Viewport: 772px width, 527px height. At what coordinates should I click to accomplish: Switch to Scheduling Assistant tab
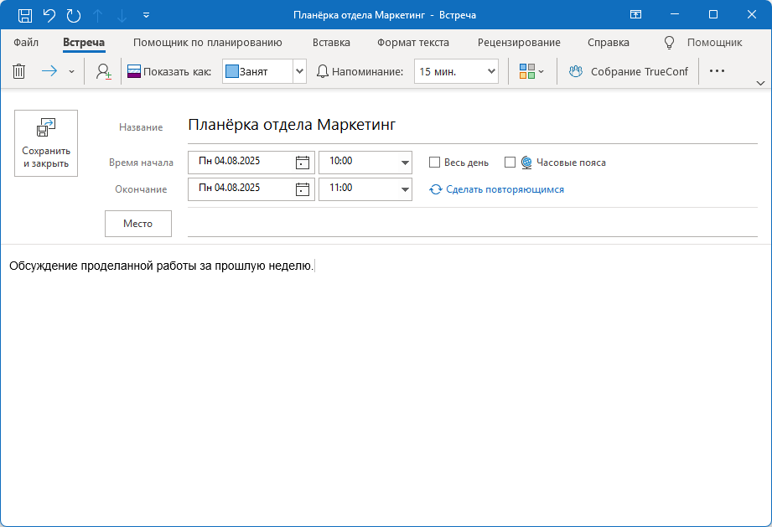pos(208,43)
